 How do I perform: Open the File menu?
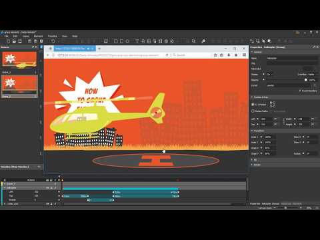[6, 36]
